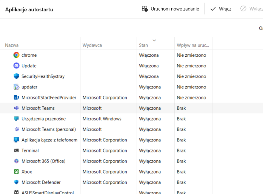Click the Urządzenia przenośne icon
The width and height of the screenshot is (263, 194).
tap(16, 119)
